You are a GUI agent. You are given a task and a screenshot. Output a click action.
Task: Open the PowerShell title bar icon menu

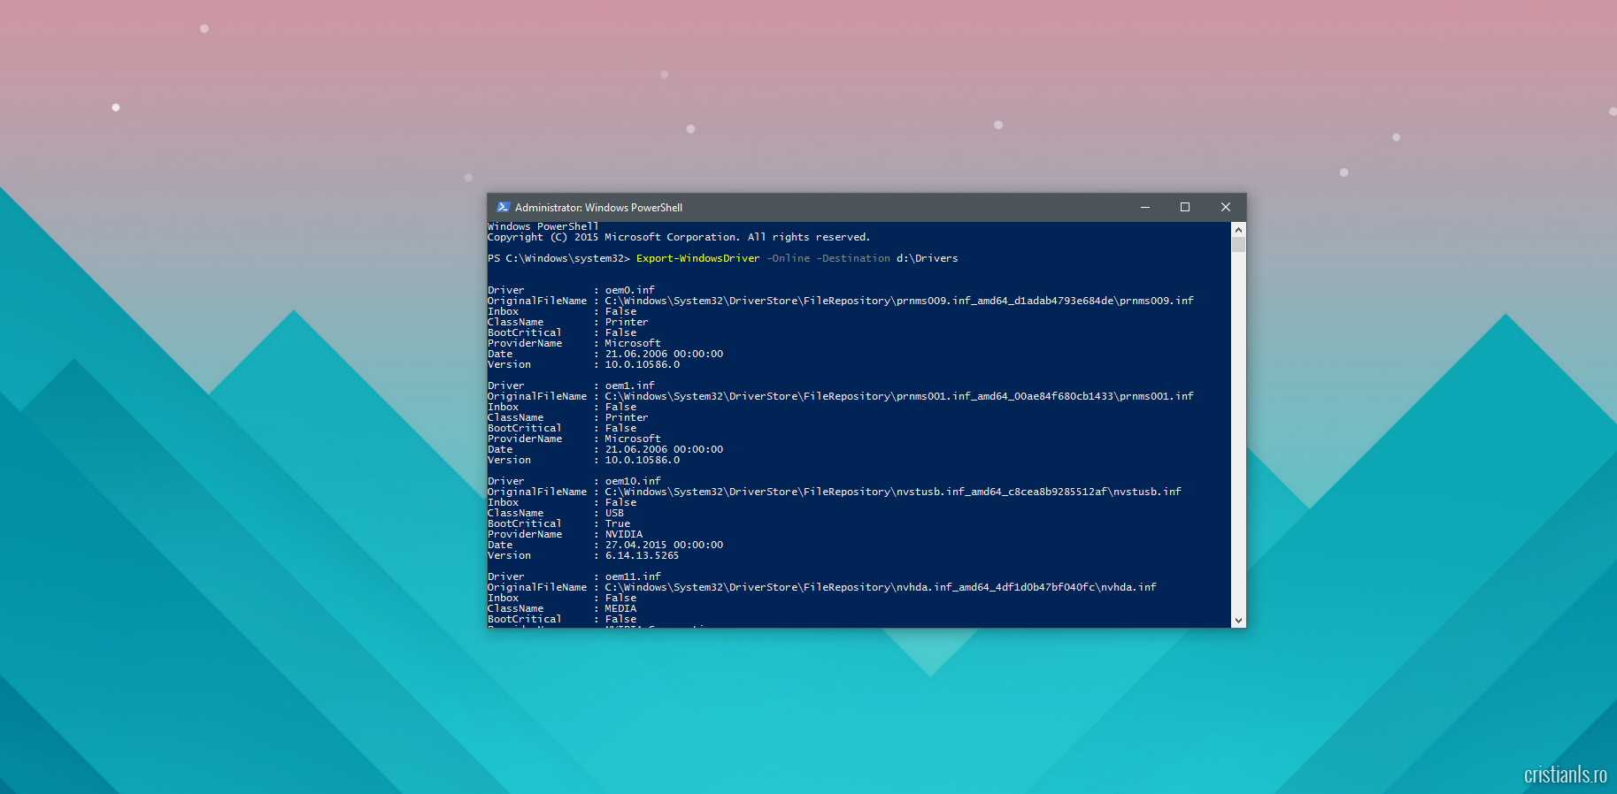pos(503,207)
